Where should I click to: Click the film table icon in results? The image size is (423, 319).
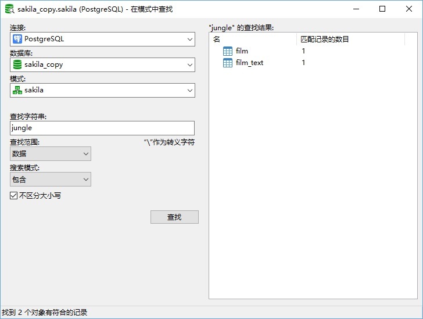227,51
